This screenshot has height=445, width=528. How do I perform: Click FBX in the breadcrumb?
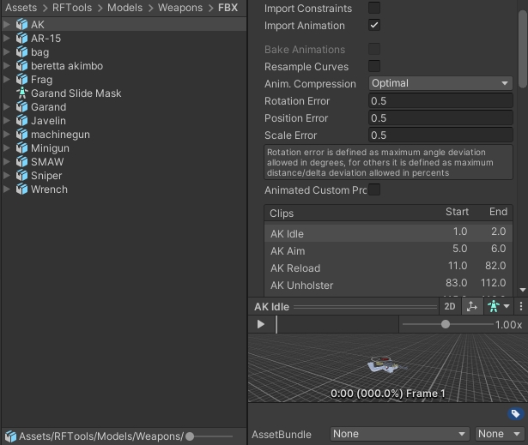pyautogui.click(x=228, y=8)
